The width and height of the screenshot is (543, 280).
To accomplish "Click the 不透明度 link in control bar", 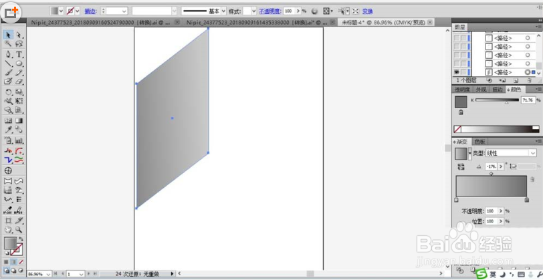I will pyautogui.click(x=270, y=11).
